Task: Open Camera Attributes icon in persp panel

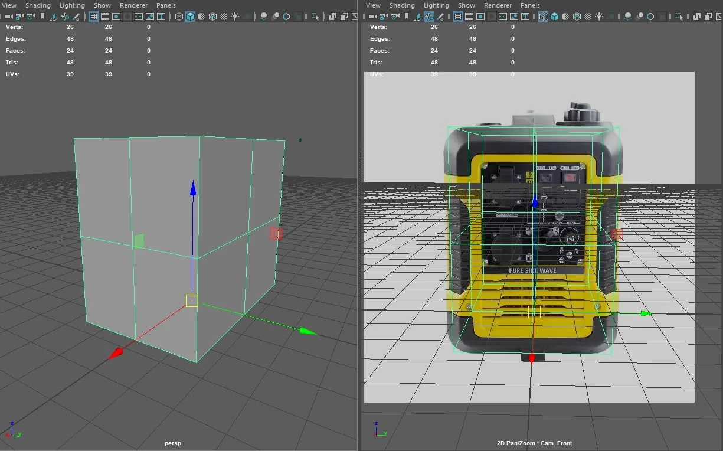Action: (30, 17)
